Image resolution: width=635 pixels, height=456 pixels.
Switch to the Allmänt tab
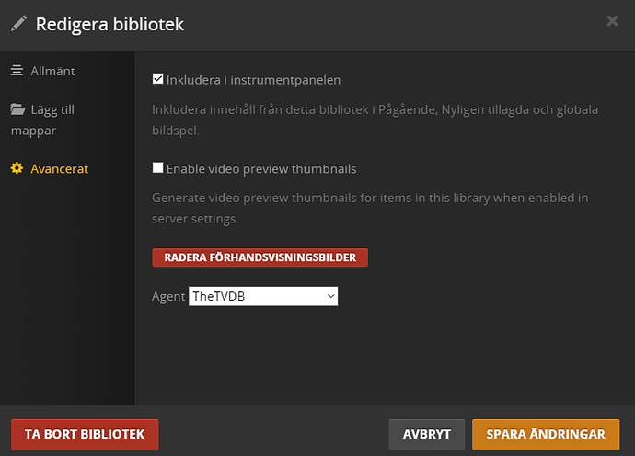coord(52,71)
